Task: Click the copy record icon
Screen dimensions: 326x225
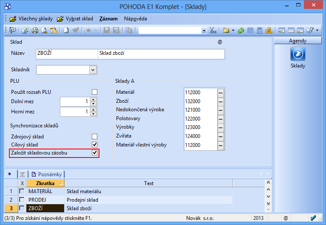Action: [x=129, y=31]
